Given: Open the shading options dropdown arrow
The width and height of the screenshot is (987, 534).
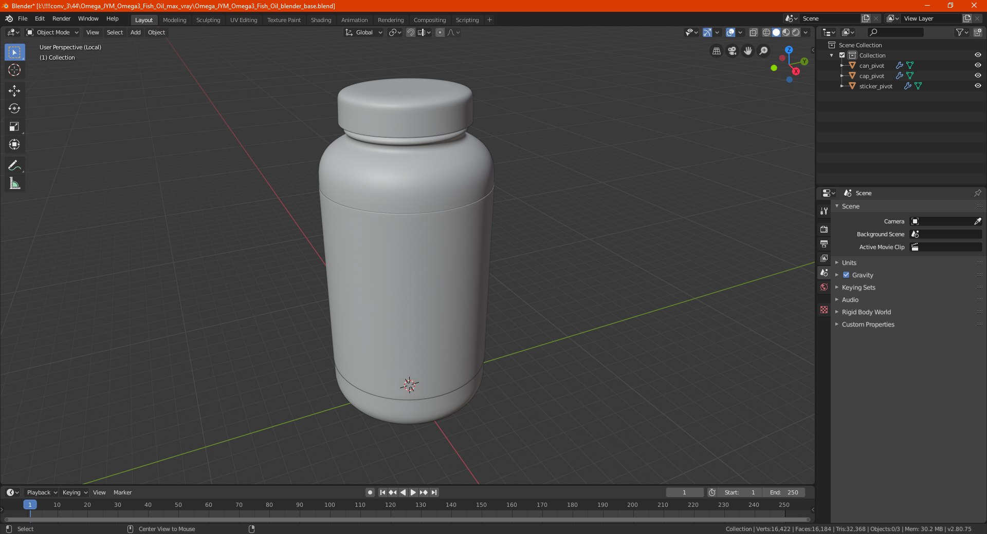Looking at the screenshot, I should coord(806,32).
